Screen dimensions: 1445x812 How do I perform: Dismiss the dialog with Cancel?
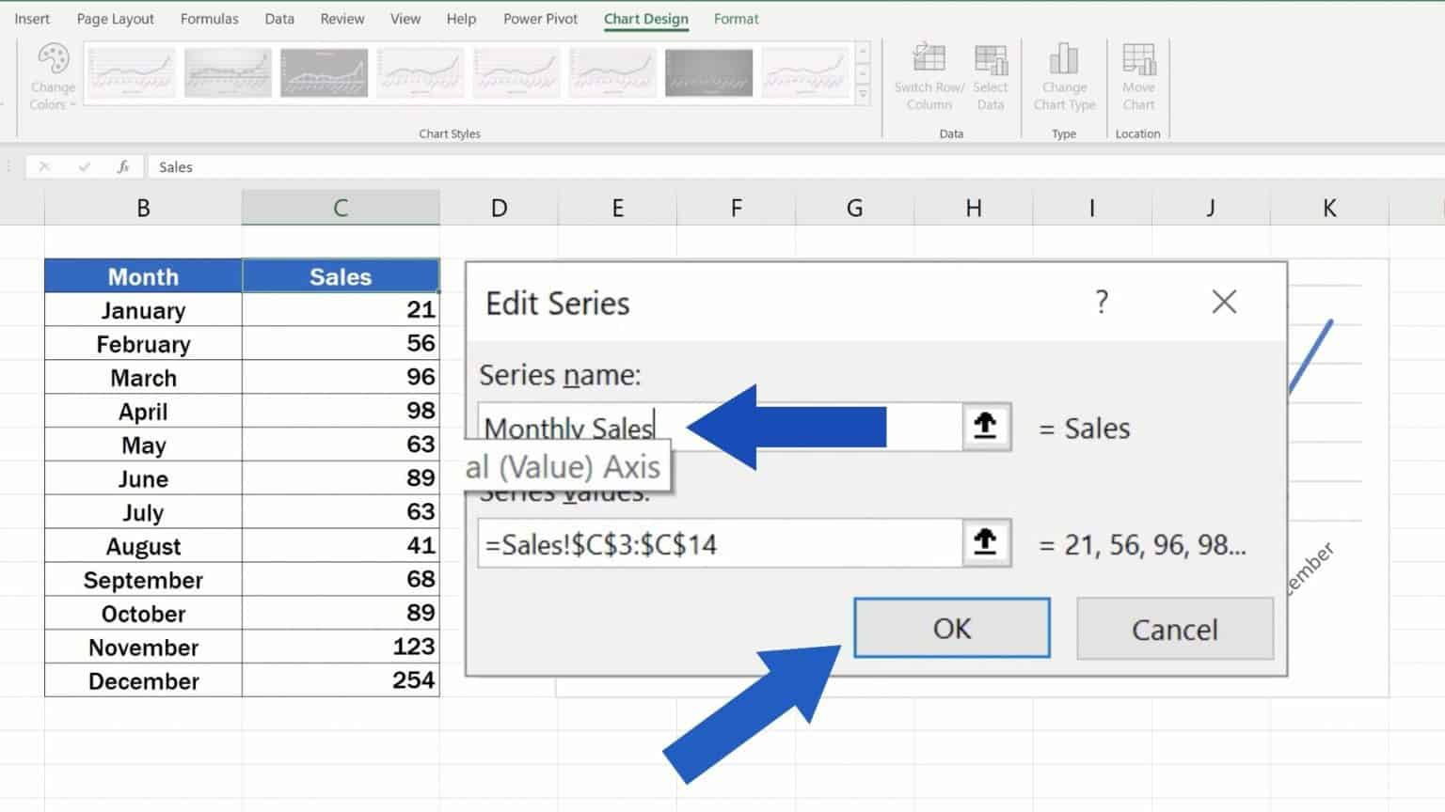click(x=1174, y=628)
